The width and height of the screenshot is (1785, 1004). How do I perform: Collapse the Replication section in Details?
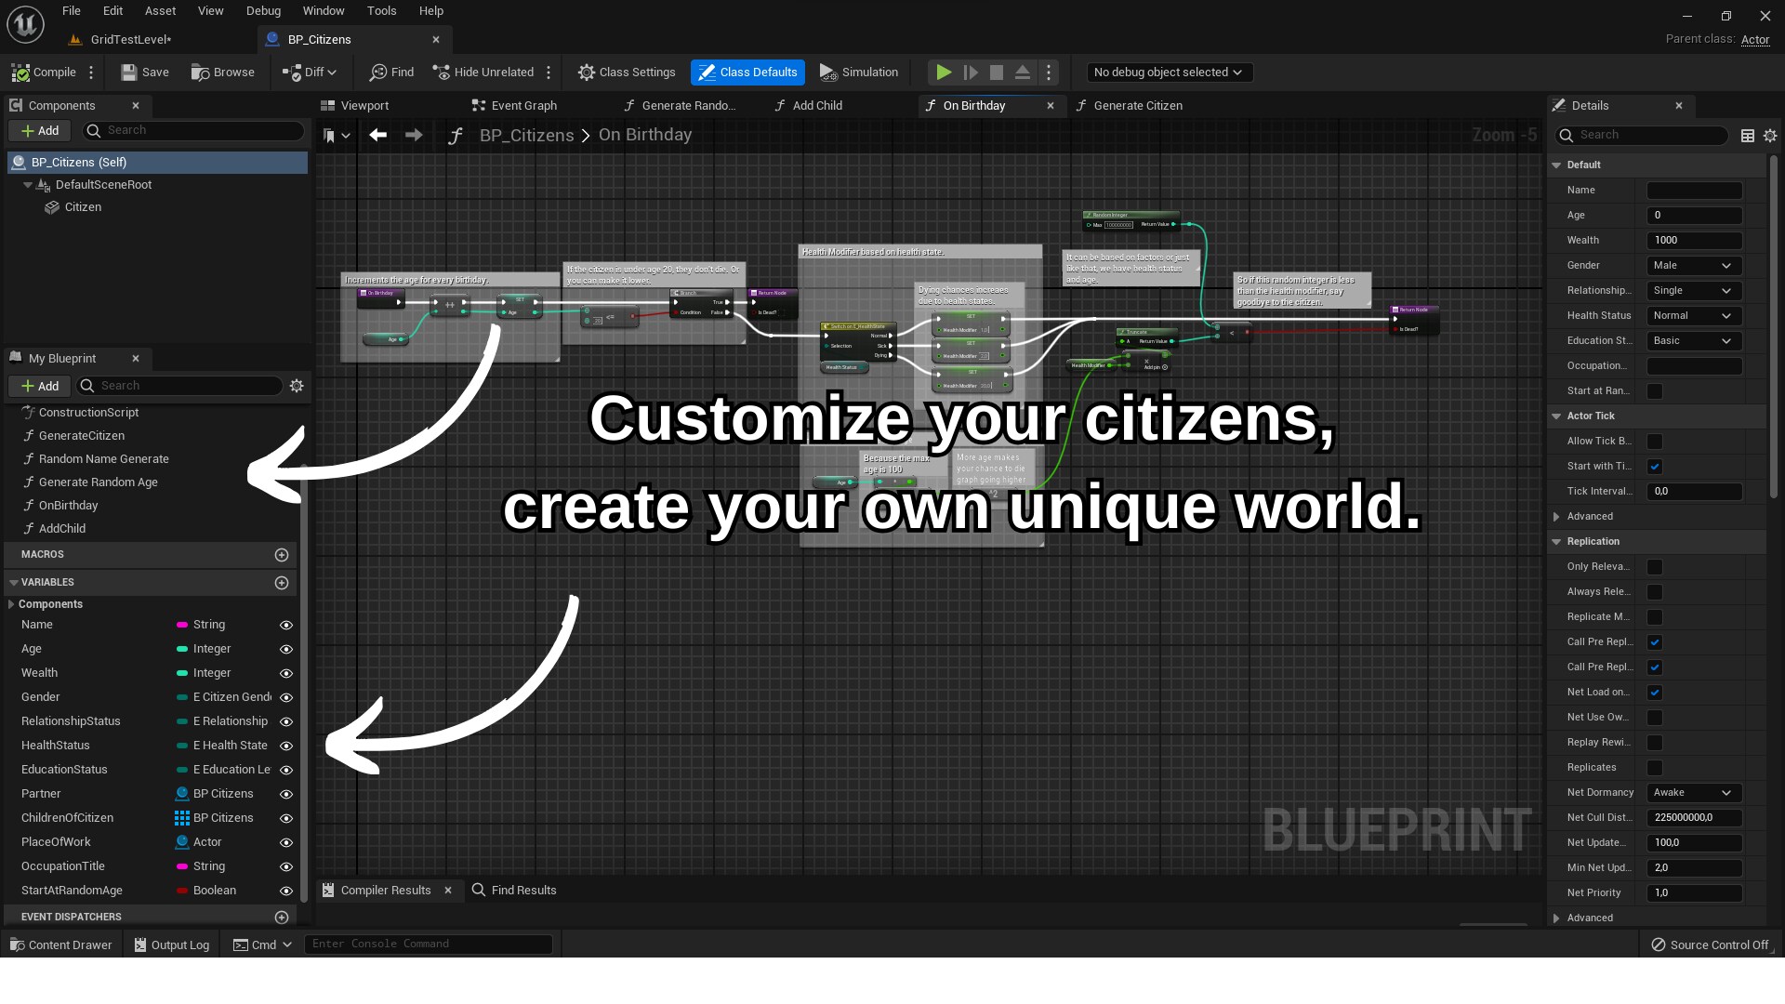tap(1557, 541)
